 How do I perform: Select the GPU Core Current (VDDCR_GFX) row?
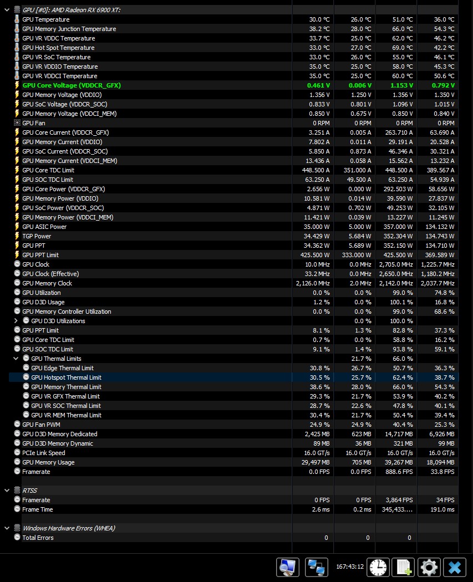[234, 132]
